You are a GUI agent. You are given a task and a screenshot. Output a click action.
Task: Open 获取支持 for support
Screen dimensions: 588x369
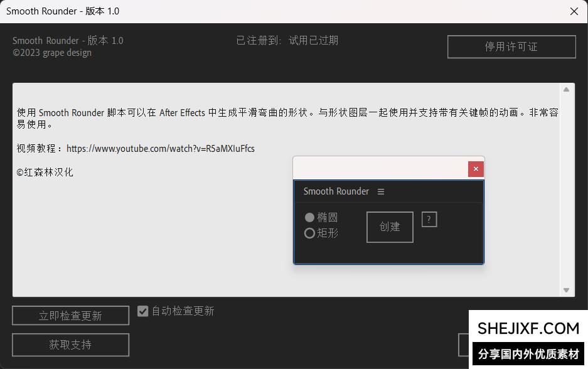point(70,345)
